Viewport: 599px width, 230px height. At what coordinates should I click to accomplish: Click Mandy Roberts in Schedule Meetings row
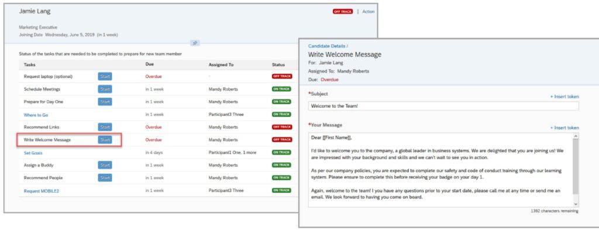[223, 89]
